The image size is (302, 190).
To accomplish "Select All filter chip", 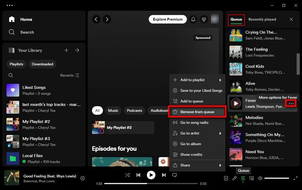I will click(x=97, y=111).
